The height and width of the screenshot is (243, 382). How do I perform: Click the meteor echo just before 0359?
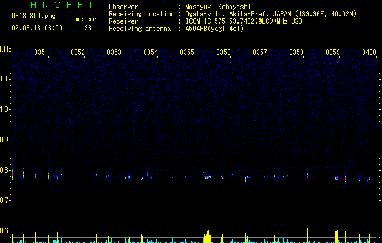coord(336,178)
